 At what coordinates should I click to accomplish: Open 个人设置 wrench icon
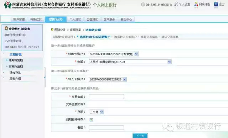point(176,4)
